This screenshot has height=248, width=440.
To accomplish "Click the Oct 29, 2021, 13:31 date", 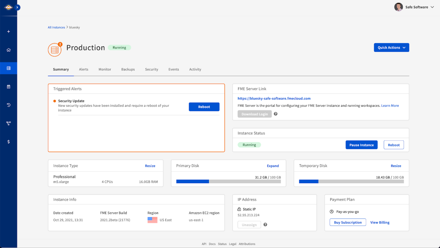I will coord(68,220).
